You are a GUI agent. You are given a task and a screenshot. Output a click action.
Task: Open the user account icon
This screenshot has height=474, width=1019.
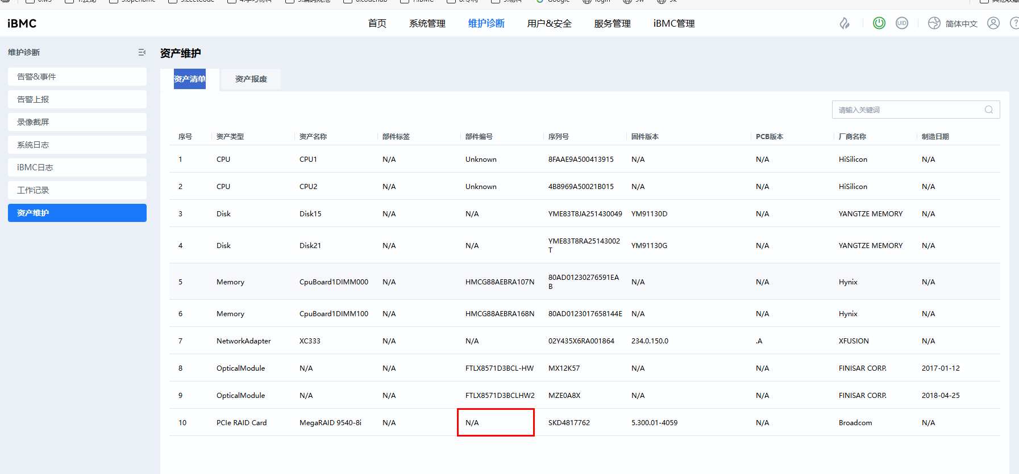click(993, 23)
